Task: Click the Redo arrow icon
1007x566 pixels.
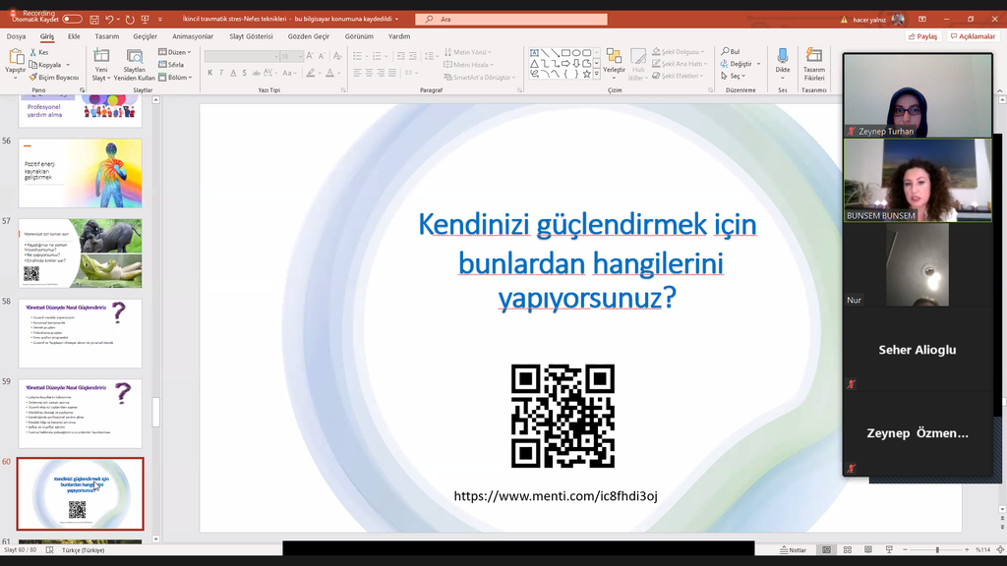Action: pyautogui.click(x=131, y=20)
